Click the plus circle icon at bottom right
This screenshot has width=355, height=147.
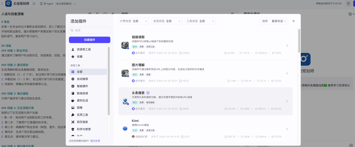351,145
